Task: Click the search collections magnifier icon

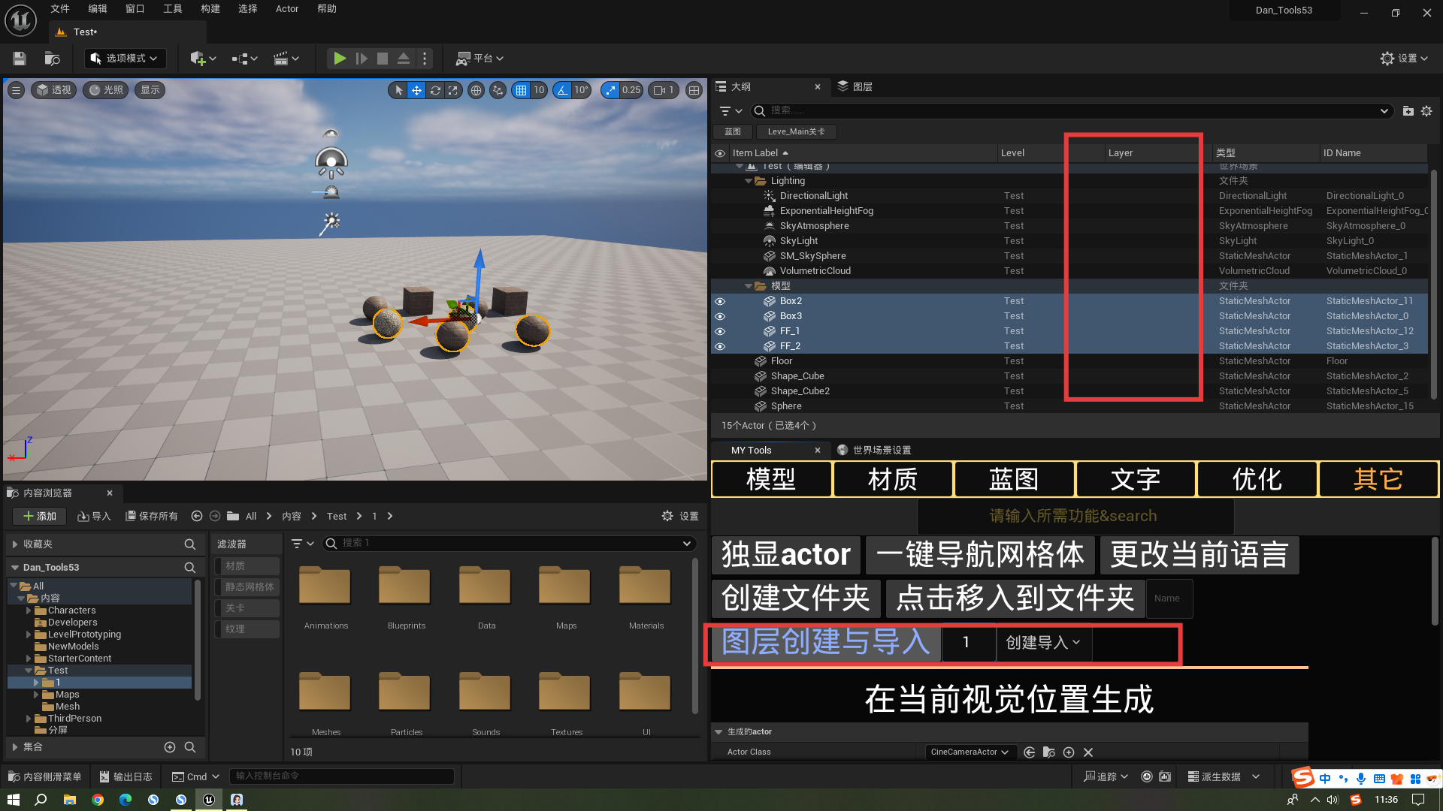Action: pos(190,747)
